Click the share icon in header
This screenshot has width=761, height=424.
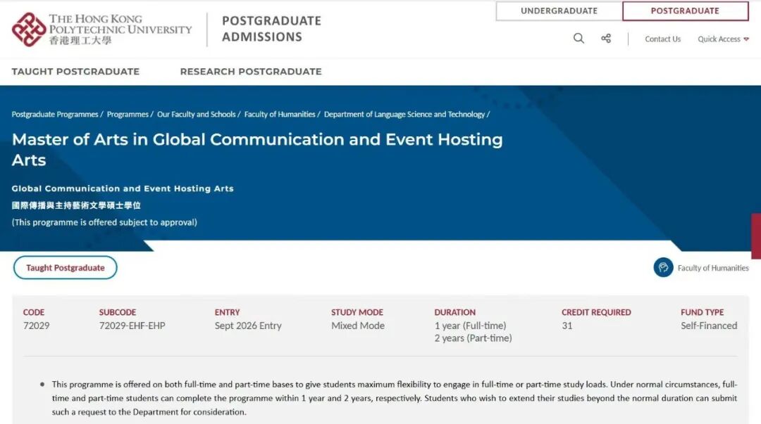(x=606, y=39)
